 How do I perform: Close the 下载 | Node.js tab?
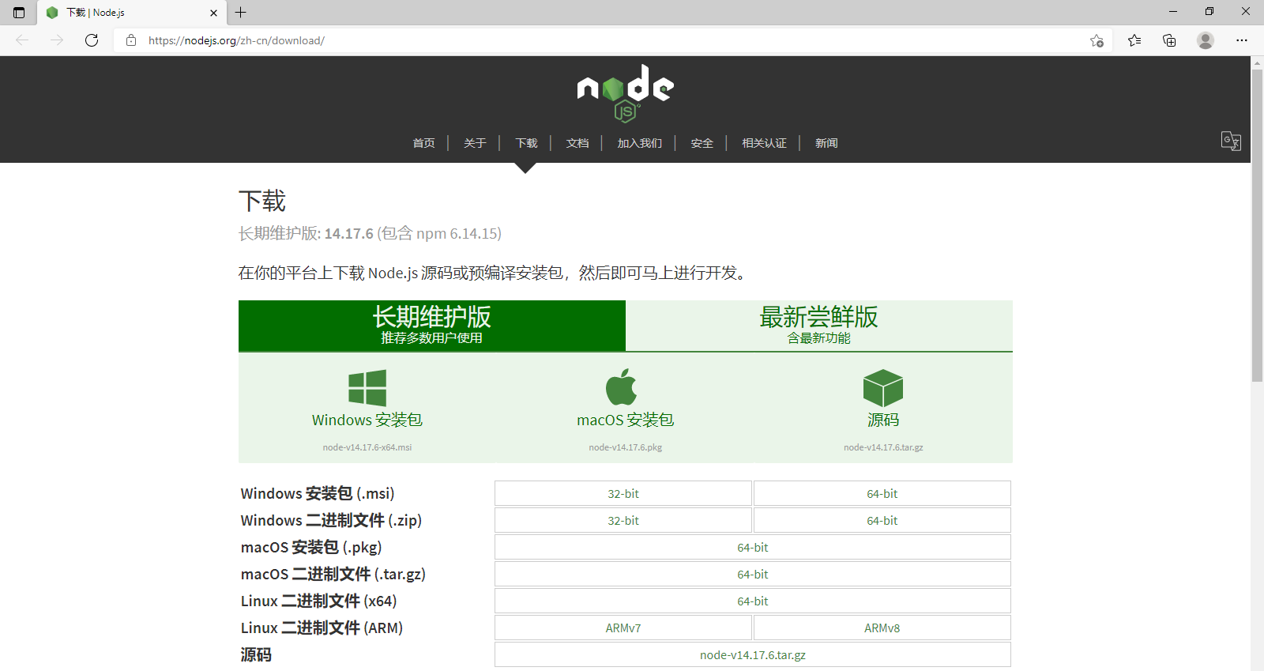213,13
